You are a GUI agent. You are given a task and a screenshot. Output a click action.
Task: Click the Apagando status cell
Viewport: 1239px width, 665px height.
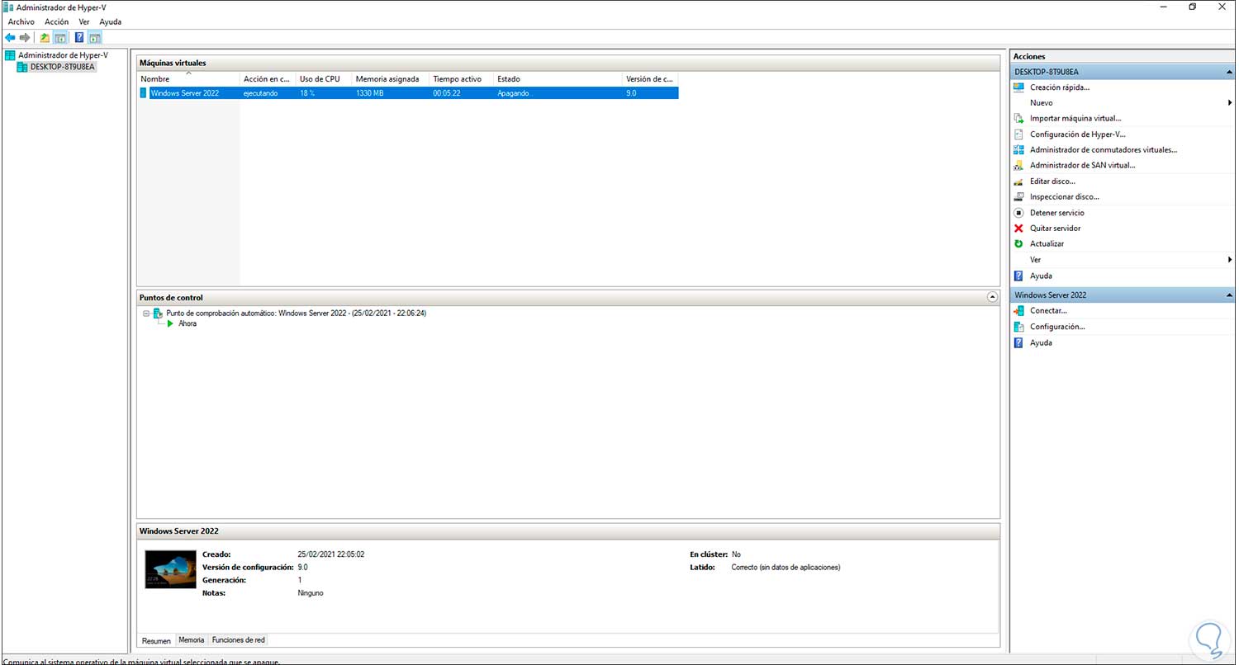(x=515, y=93)
